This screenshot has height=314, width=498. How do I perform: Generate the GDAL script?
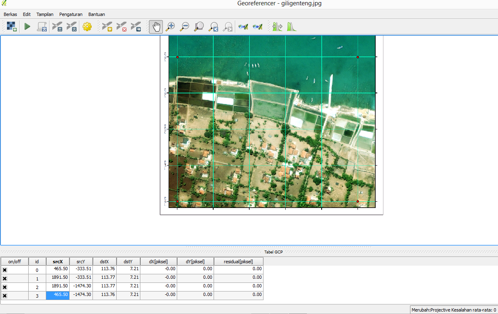42,26
